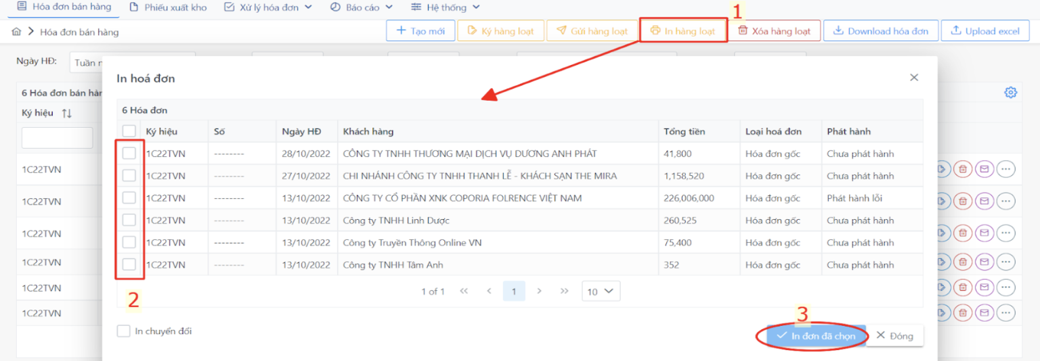The image size is (1040, 361).
Task: Print selected invoices with In đơn đã chọn
Action: (816, 336)
